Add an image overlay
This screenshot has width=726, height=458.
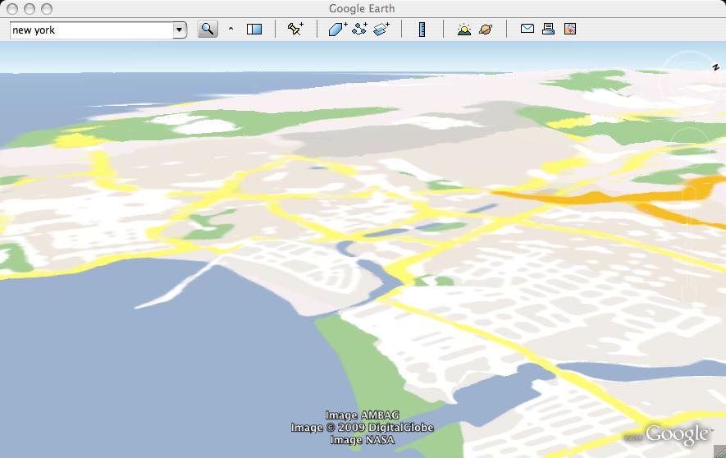(x=381, y=30)
